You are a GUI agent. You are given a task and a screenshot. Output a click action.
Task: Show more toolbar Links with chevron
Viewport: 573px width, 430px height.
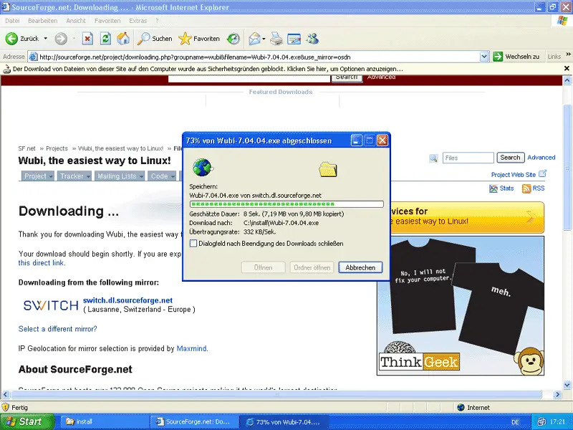(x=568, y=54)
